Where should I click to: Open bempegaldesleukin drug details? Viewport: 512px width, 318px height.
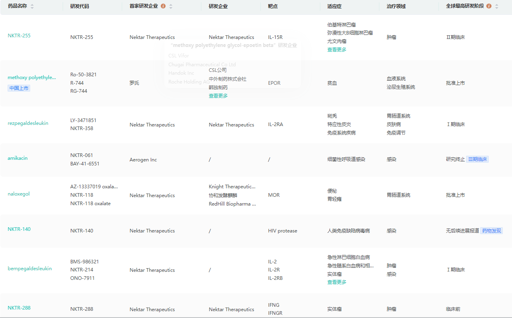pos(30,269)
